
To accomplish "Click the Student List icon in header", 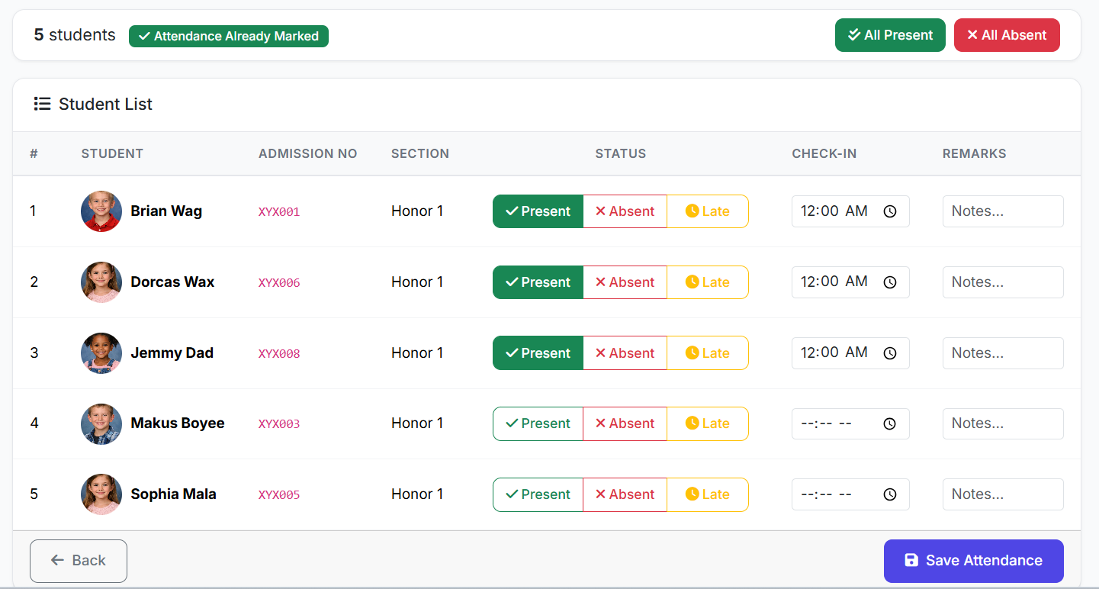I will coord(42,104).
